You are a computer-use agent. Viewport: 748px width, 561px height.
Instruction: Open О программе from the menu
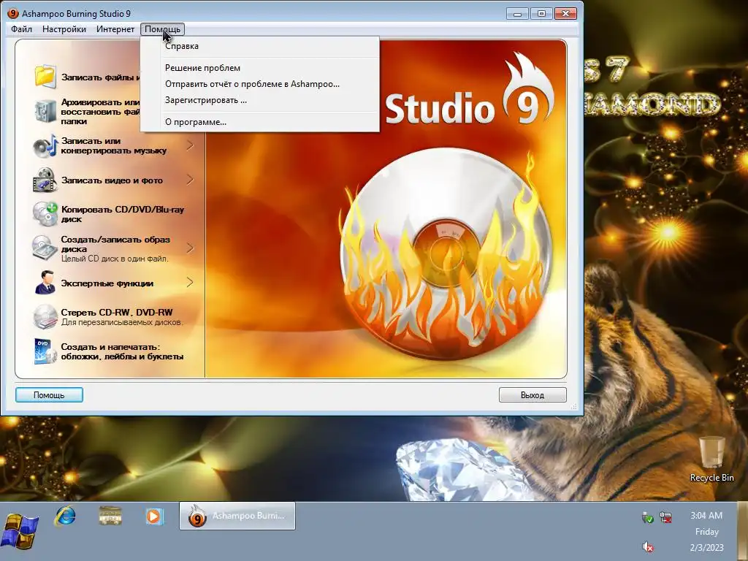coord(259,122)
